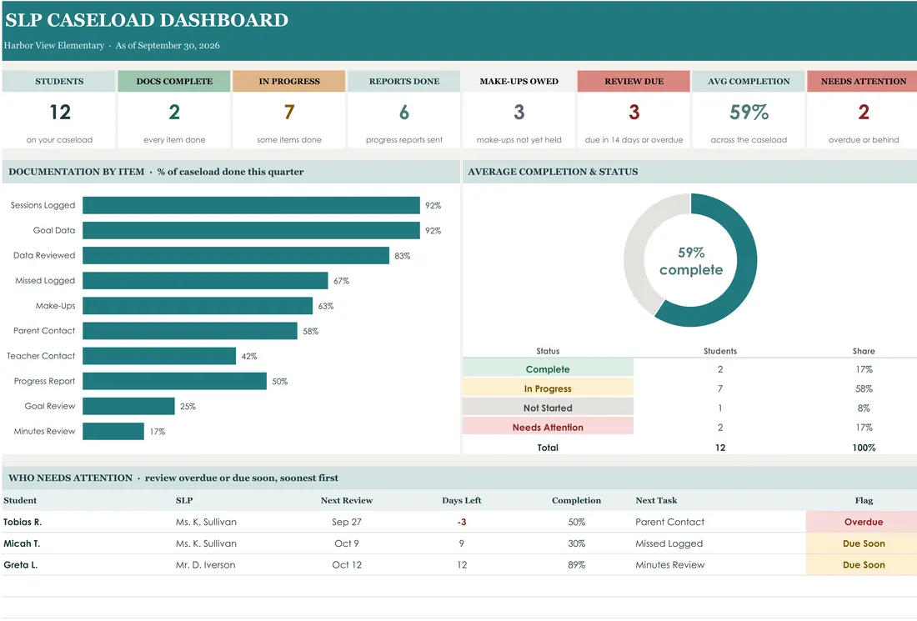Image resolution: width=917 pixels, height=621 pixels.
Task: Click the donut chart's 59% complete label
Action: tap(691, 262)
